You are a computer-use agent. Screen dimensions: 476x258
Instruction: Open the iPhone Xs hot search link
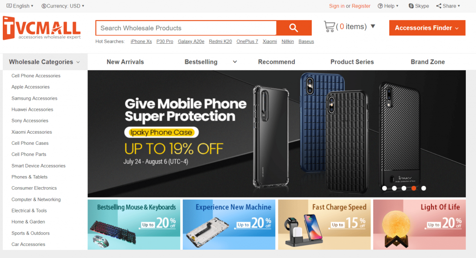click(x=141, y=41)
